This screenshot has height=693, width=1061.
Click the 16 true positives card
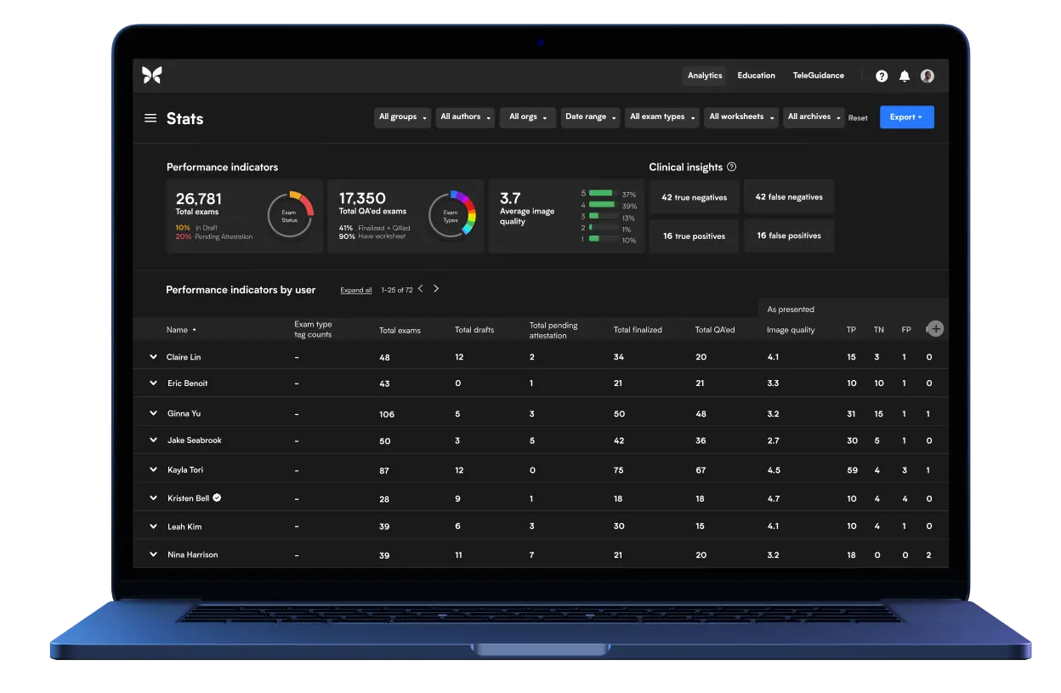[x=695, y=236]
